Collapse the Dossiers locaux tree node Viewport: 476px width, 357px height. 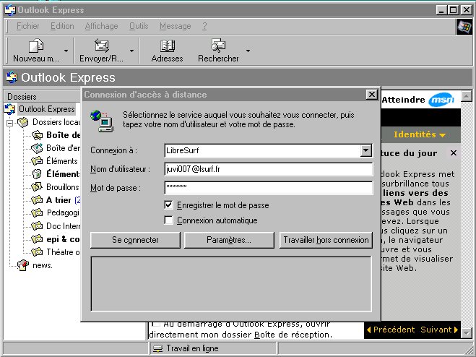click(x=9, y=123)
